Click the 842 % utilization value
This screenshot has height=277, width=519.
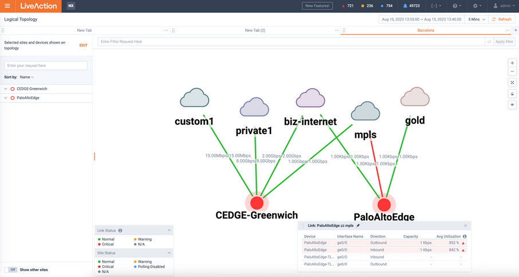click(454, 250)
